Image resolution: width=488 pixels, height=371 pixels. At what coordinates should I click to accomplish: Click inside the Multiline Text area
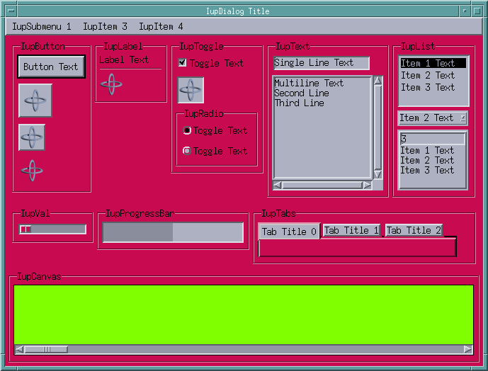click(322, 127)
